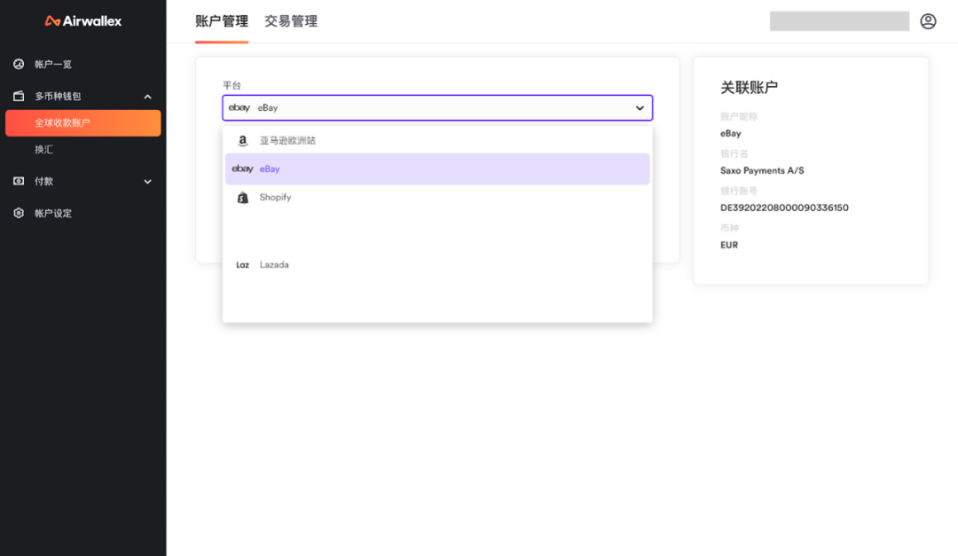The image size is (958, 556).
Task: Click the payment icon beside 付款
Action: pyautogui.click(x=19, y=181)
